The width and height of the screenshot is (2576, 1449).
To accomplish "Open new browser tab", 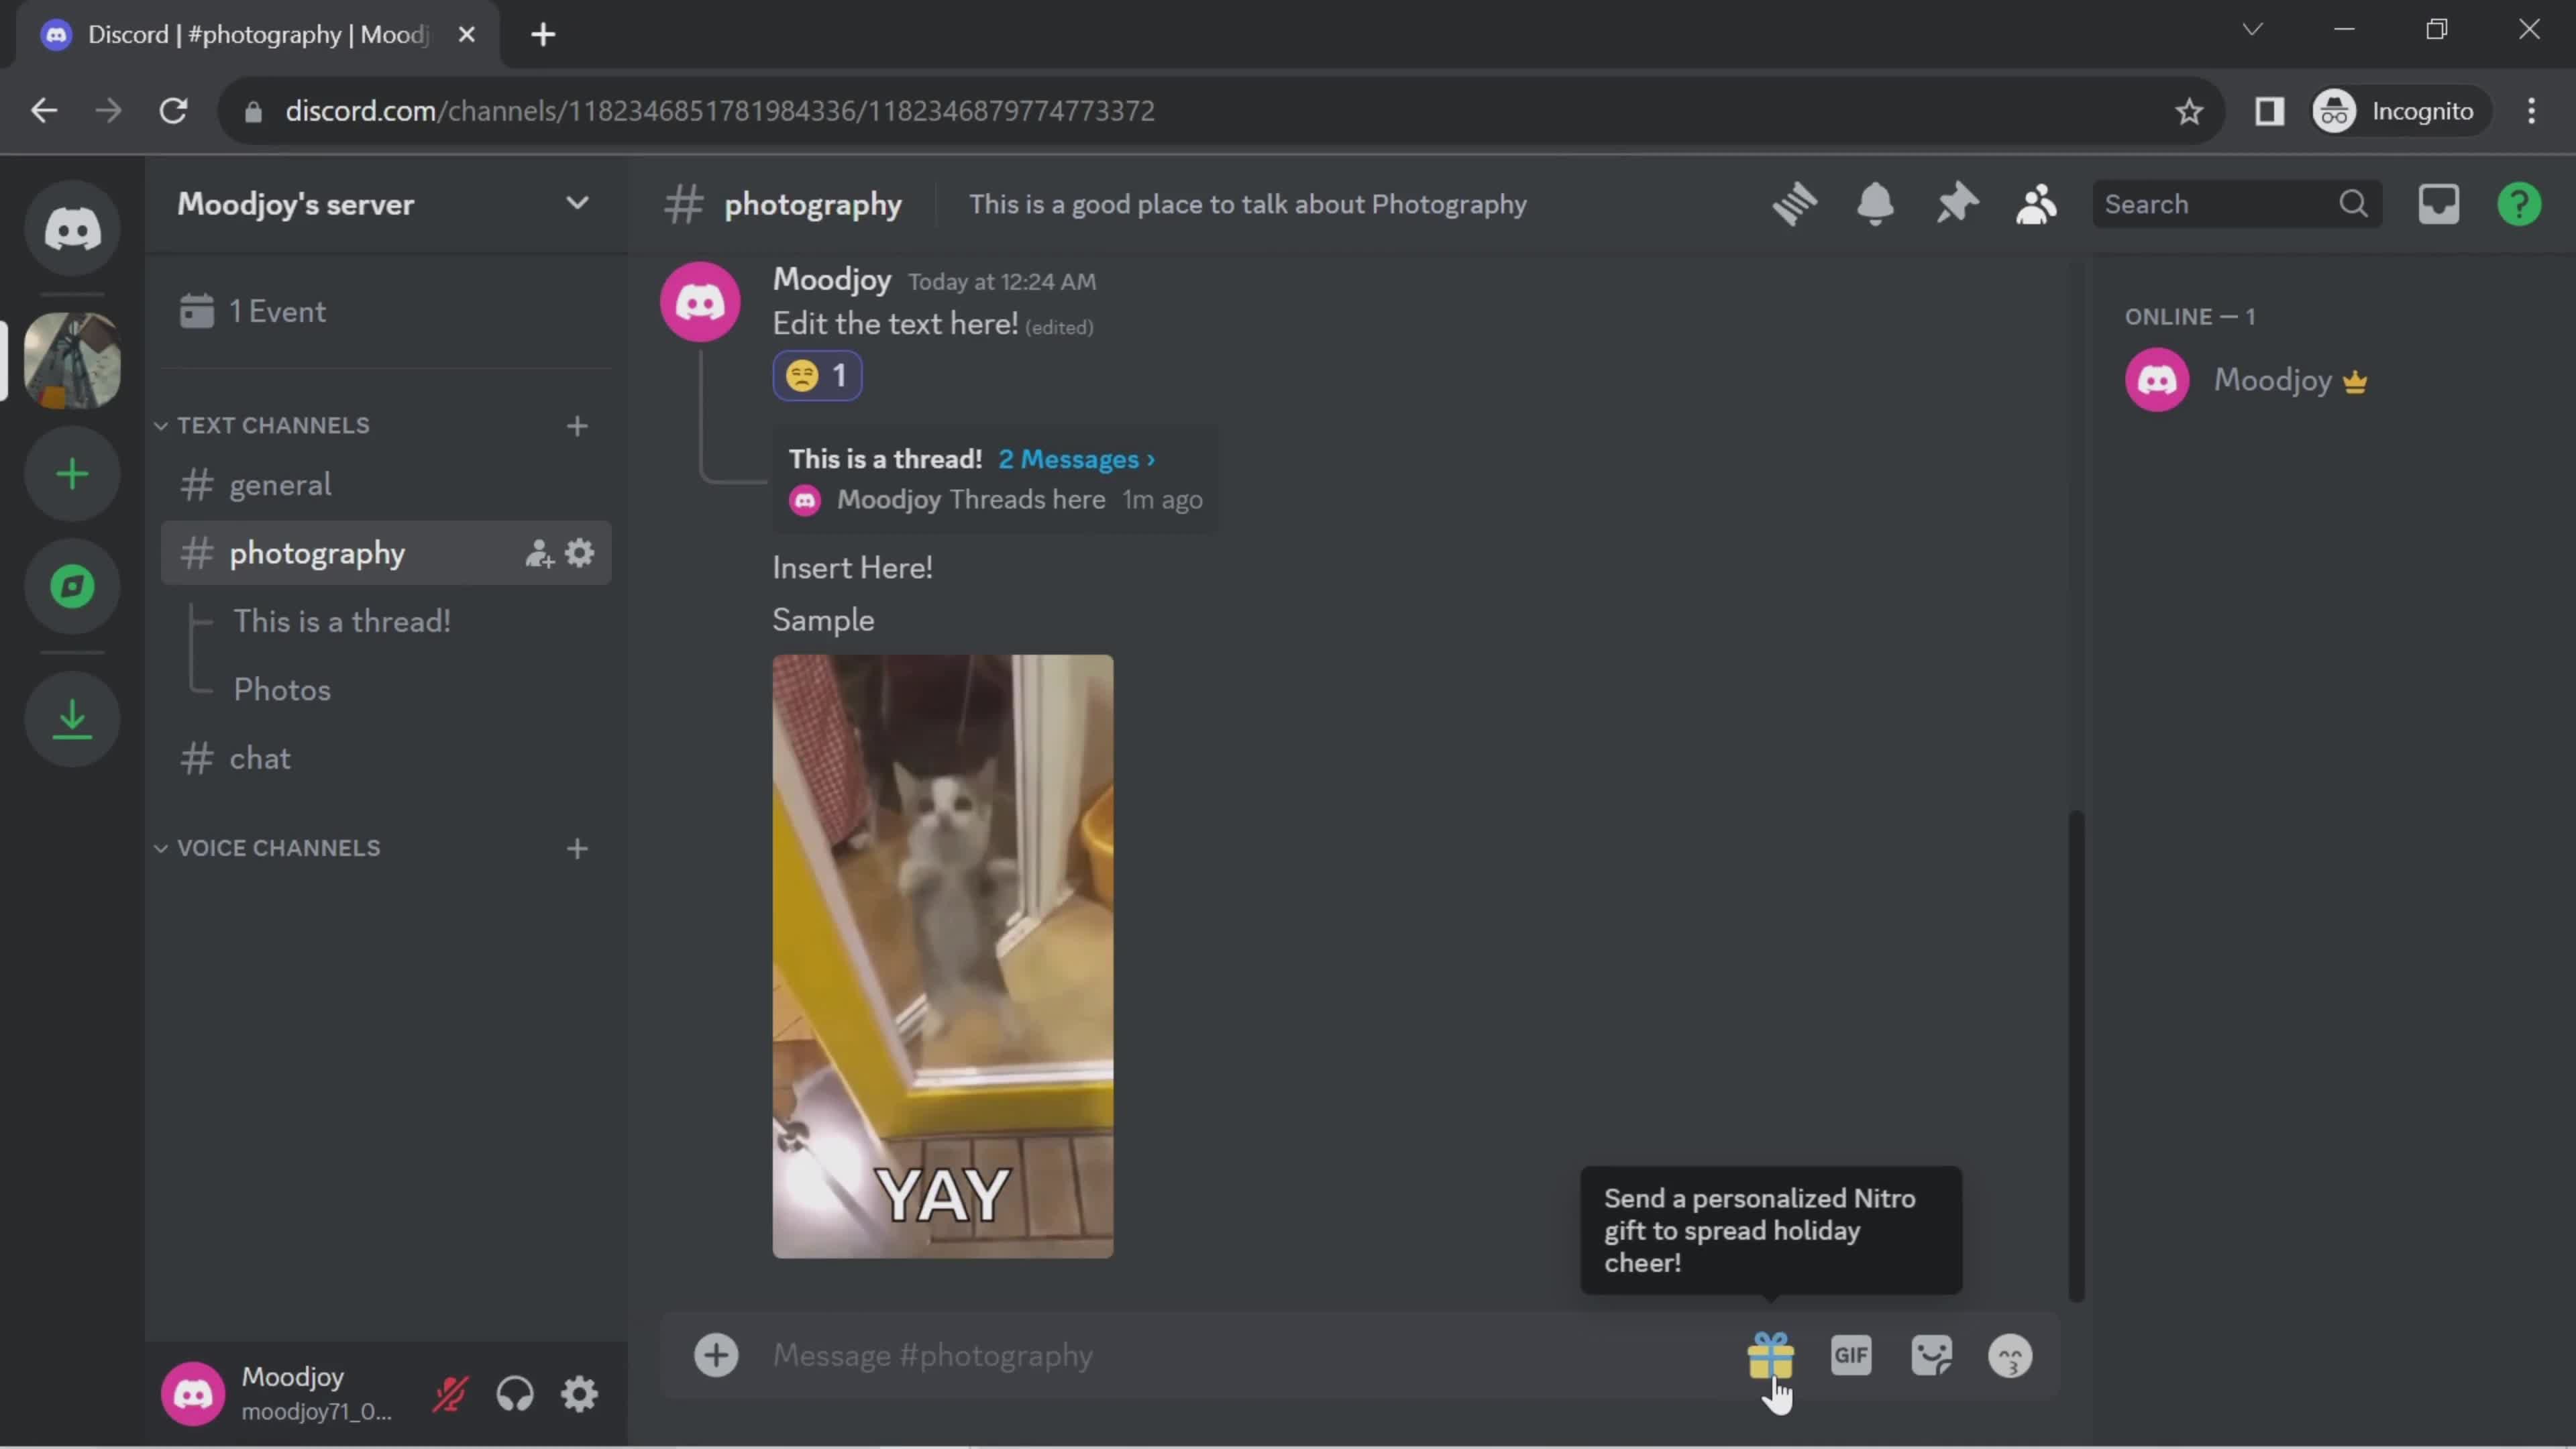I will coord(543,35).
